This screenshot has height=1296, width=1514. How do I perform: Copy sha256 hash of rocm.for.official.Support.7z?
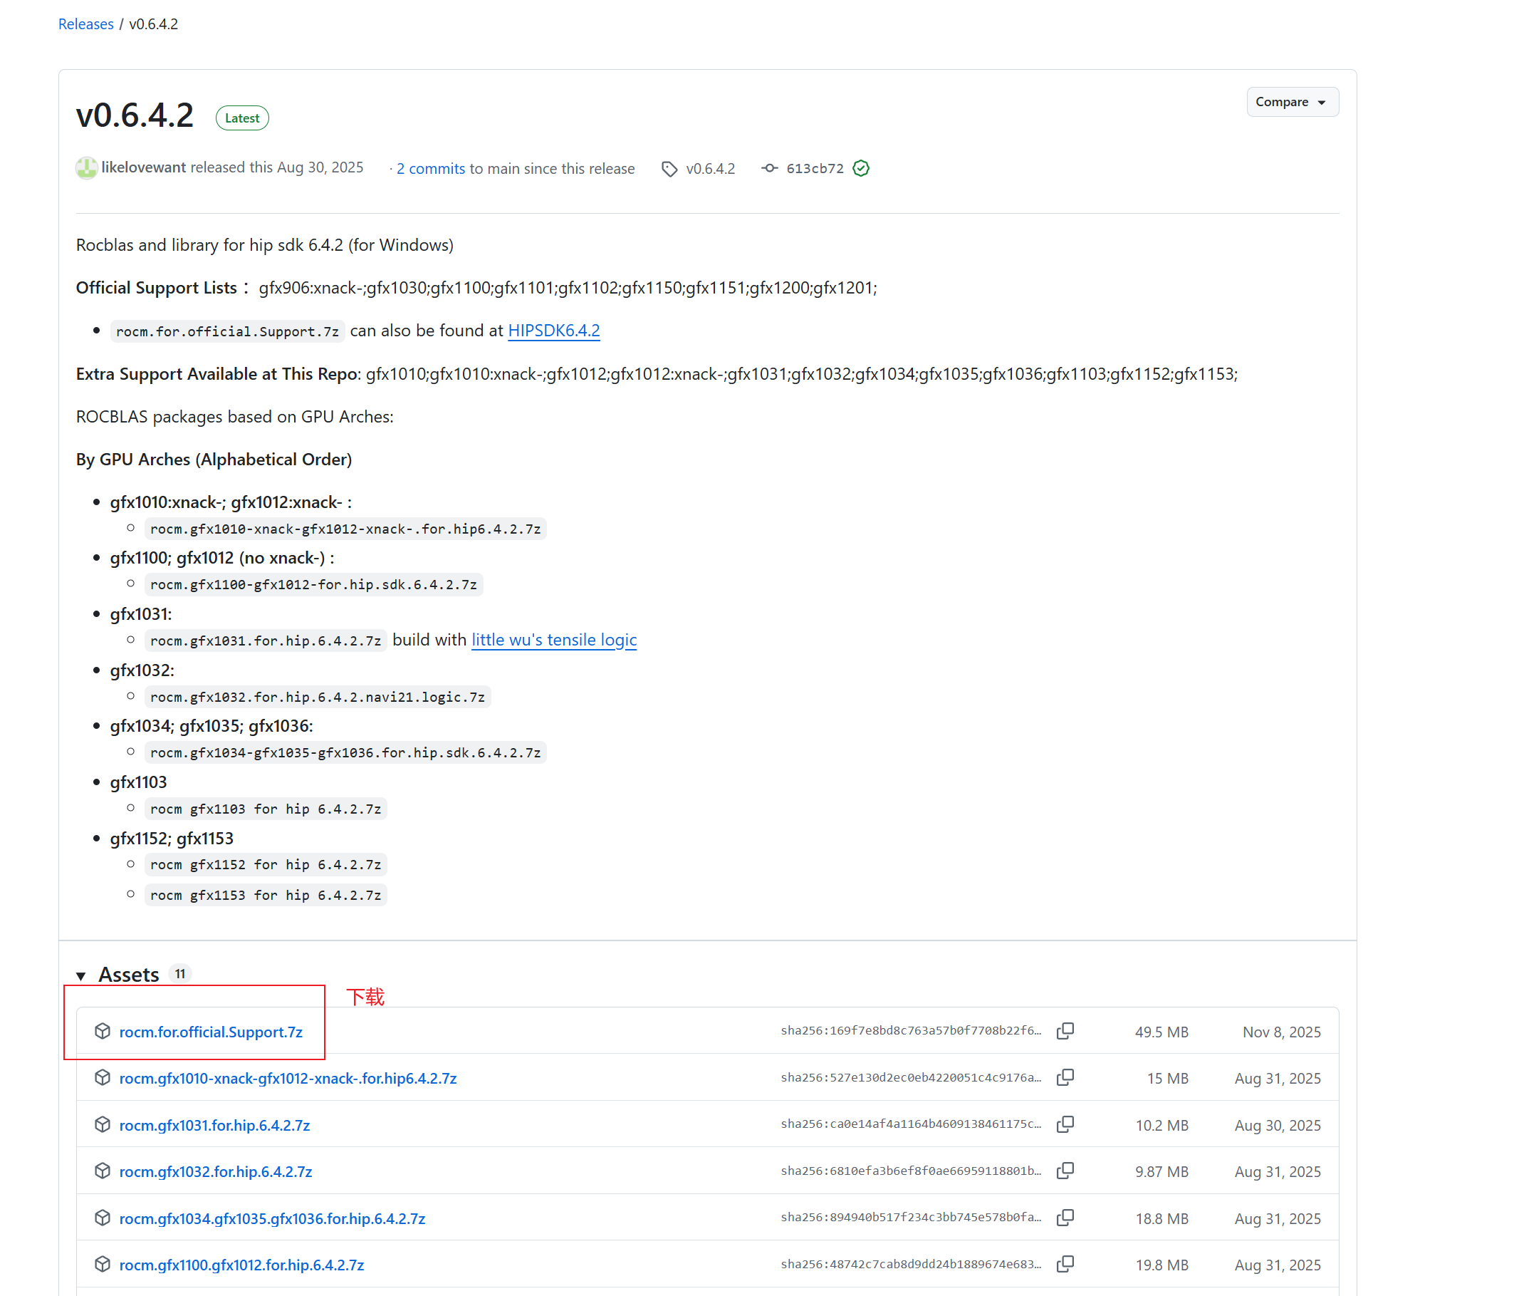[1065, 1031]
